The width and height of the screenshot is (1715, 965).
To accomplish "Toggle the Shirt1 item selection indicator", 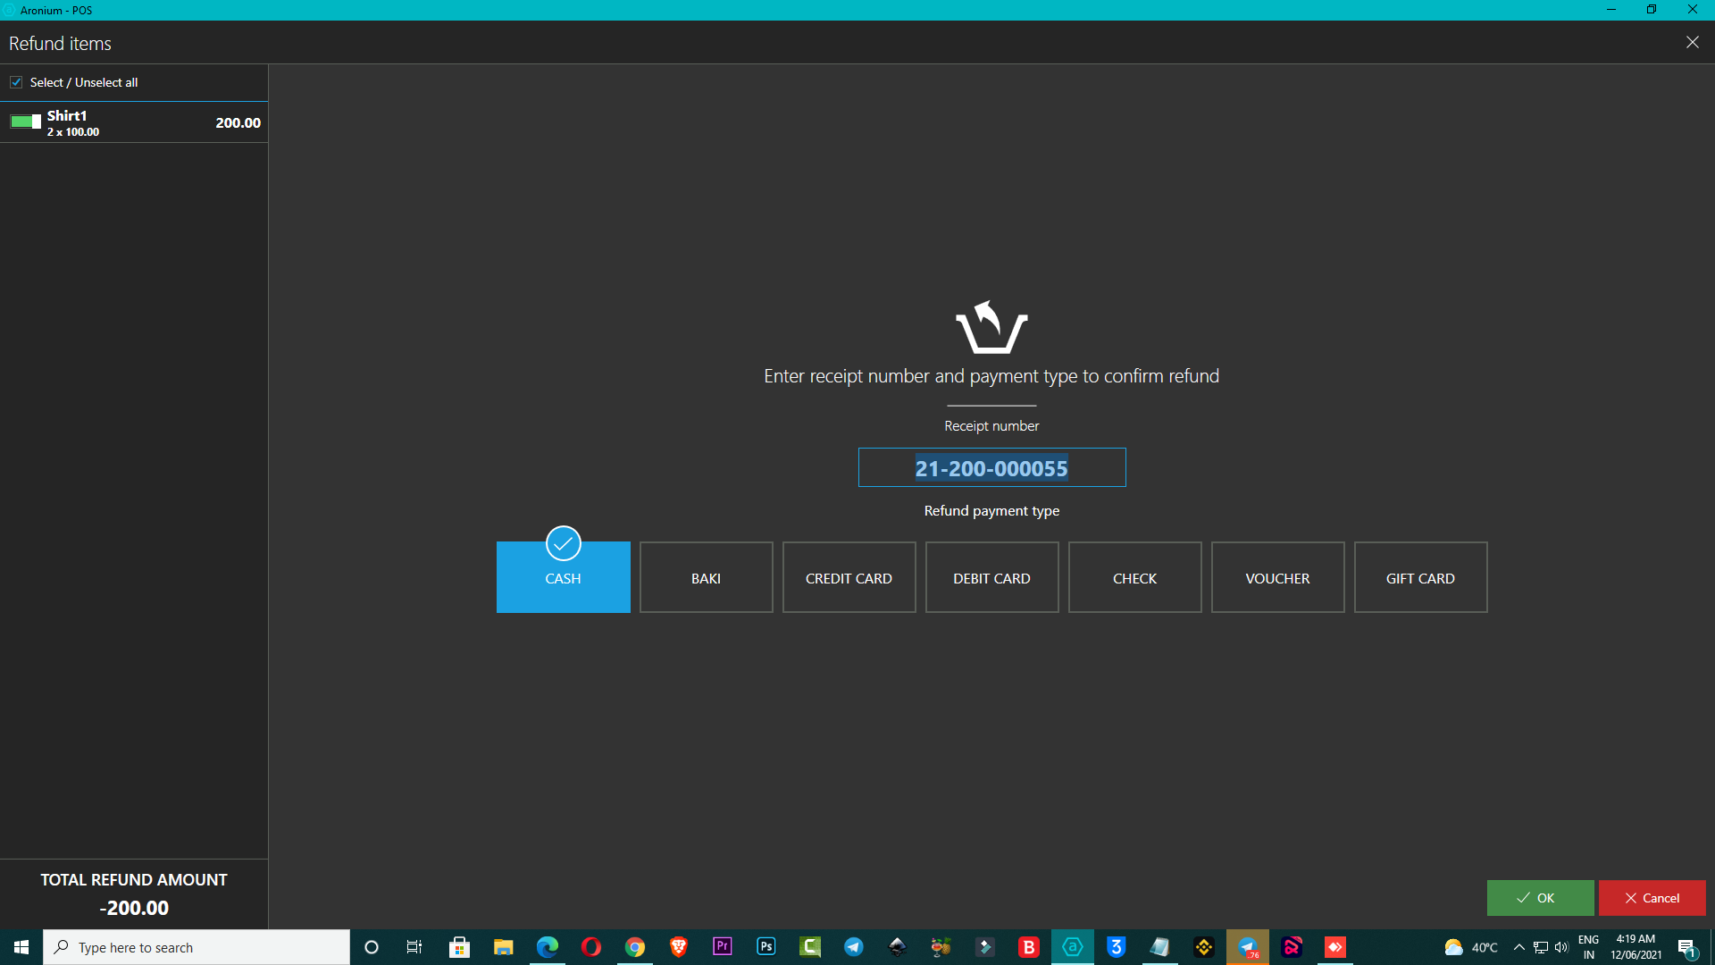I will 25,122.
